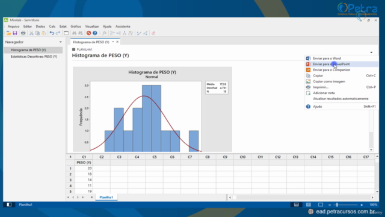Viewport: 385px width, 217px height.
Task: Choose Imprimir... in the context menu
Action: click(x=341, y=87)
